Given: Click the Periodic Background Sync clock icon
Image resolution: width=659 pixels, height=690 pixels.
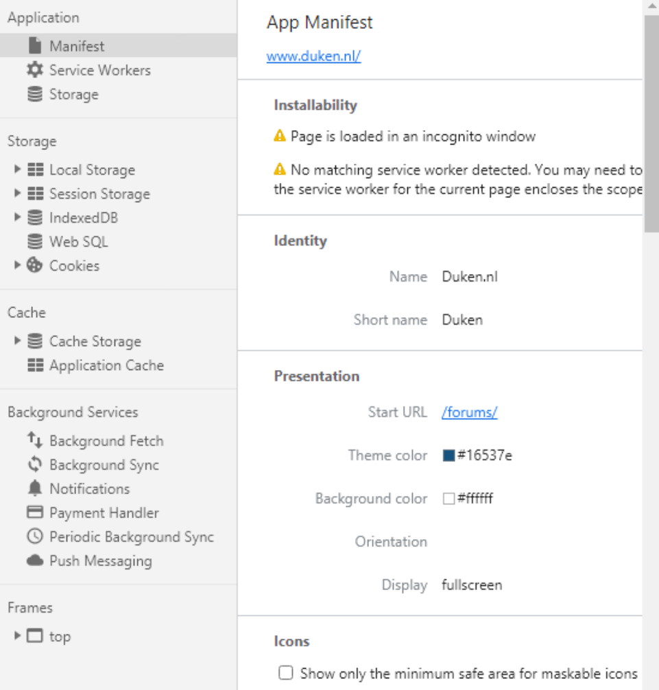Looking at the screenshot, I should 35,536.
